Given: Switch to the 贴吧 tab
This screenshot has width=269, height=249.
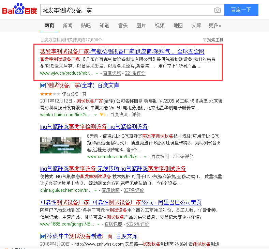Looking at the screenshot, I should (86, 26).
